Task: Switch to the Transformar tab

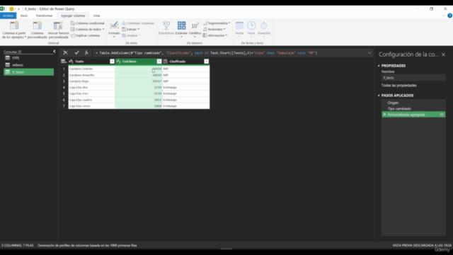Action: click(x=44, y=16)
